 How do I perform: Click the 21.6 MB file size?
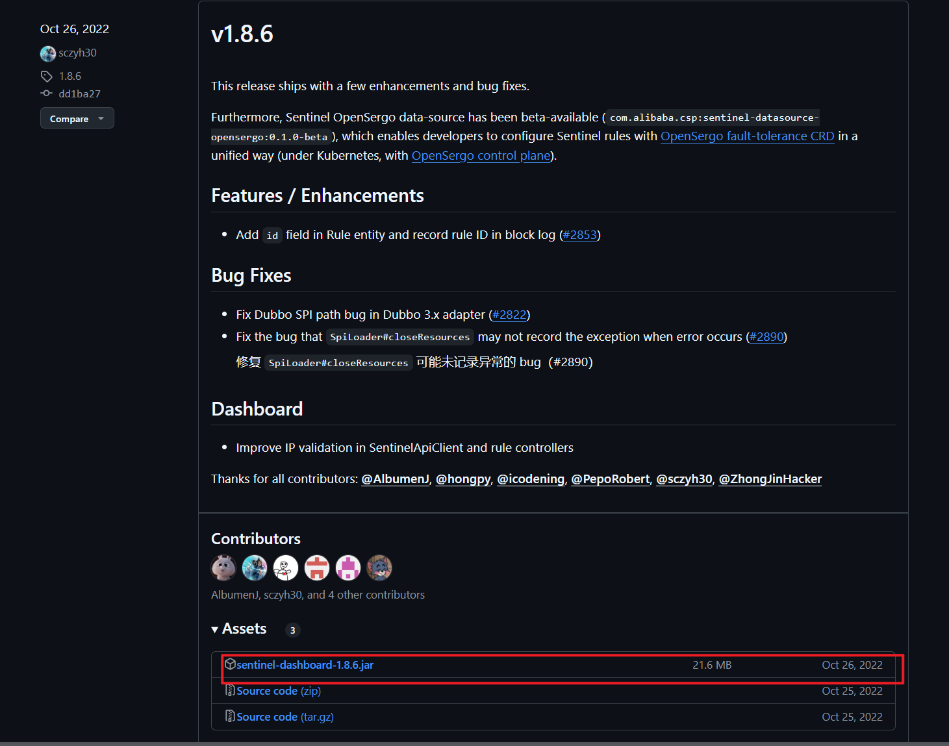[712, 665]
